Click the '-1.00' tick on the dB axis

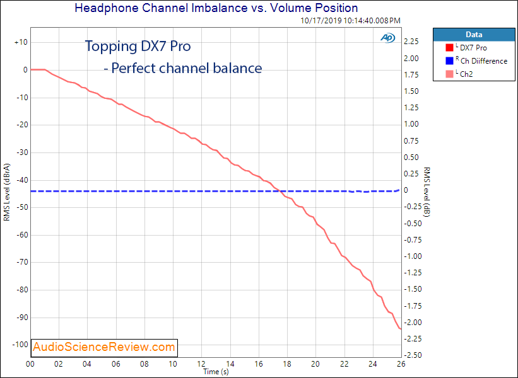pos(413,256)
